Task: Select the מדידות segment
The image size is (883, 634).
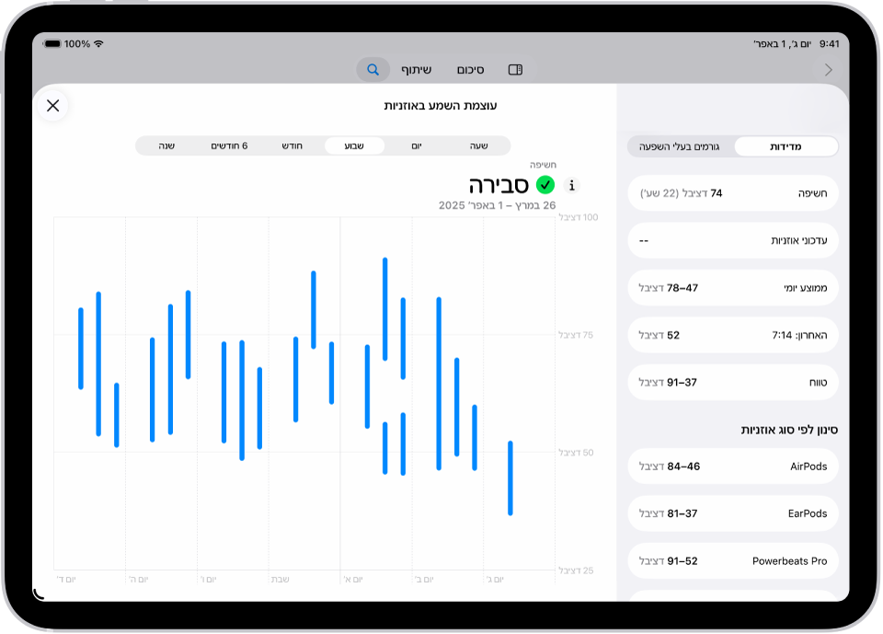Action: [x=786, y=146]
